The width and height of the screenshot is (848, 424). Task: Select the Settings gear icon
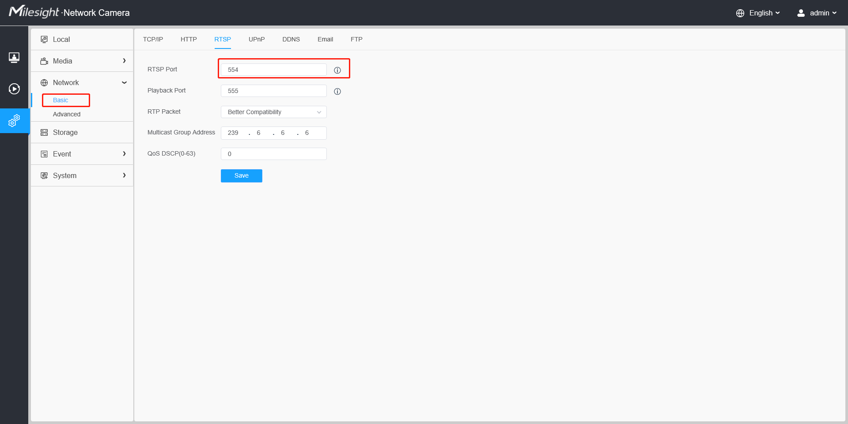click(14, 120)
